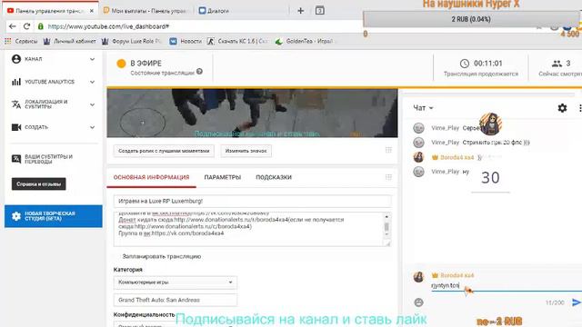Click the stream title field Играем на Luxe RP

(253, 201)
